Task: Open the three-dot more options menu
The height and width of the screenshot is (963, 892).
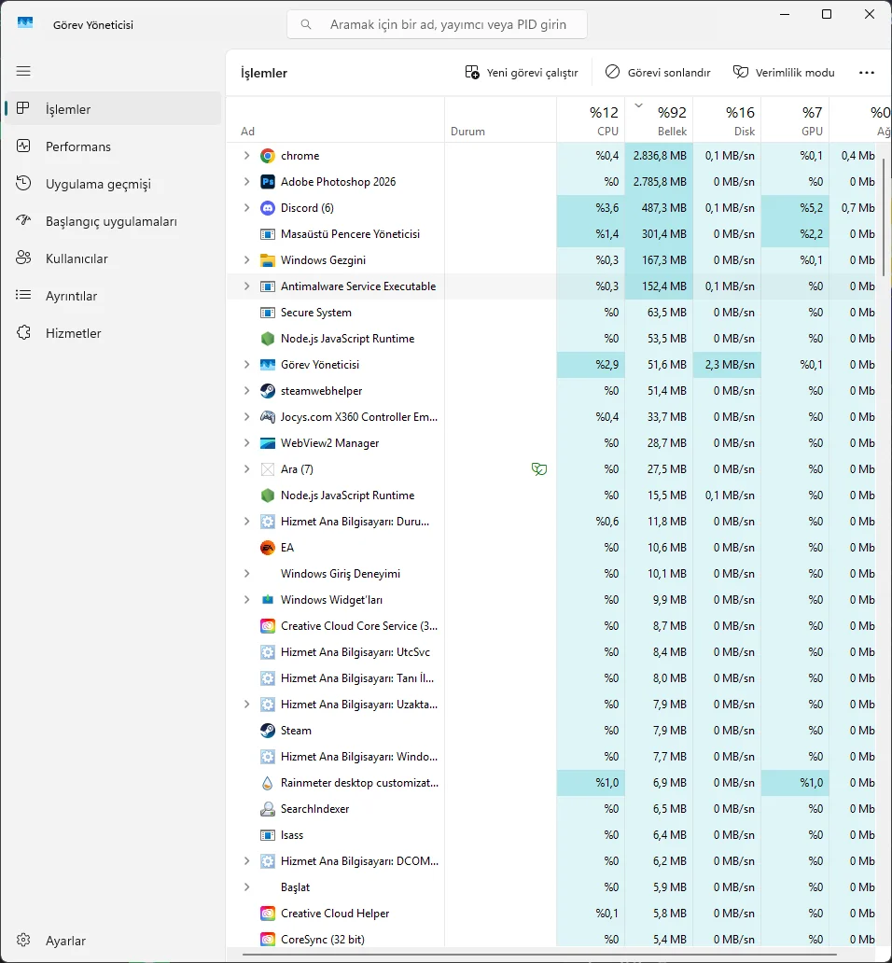Action: click(x=867, y=73)
